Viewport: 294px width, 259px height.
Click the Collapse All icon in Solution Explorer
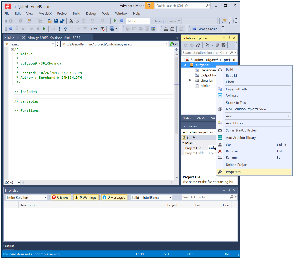217,45
